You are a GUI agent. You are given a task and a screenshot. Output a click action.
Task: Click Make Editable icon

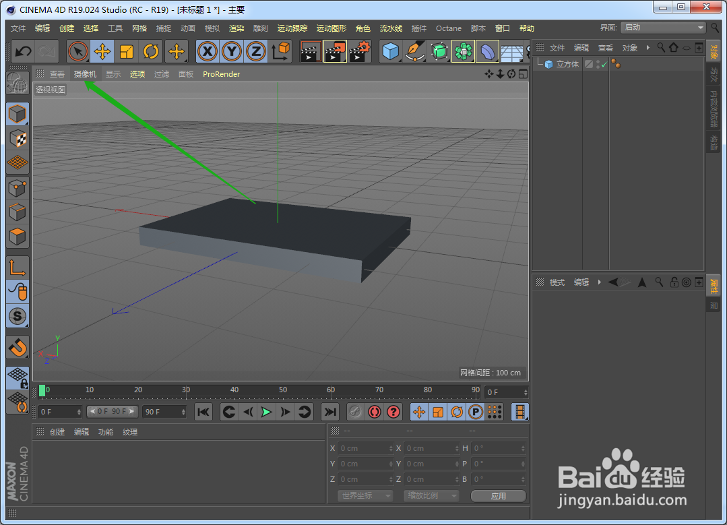pos(18,84)
